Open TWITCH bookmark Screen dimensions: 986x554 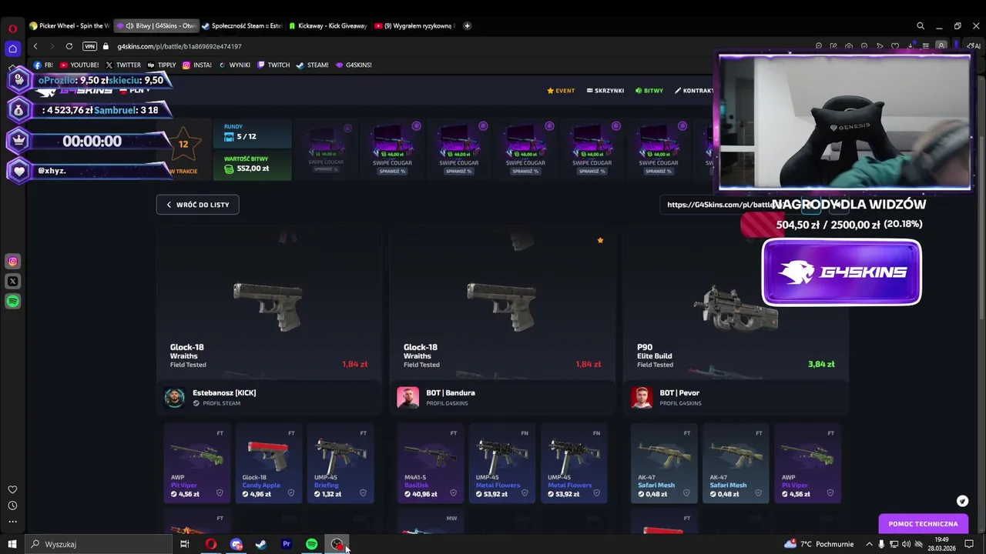click(273, 65)
